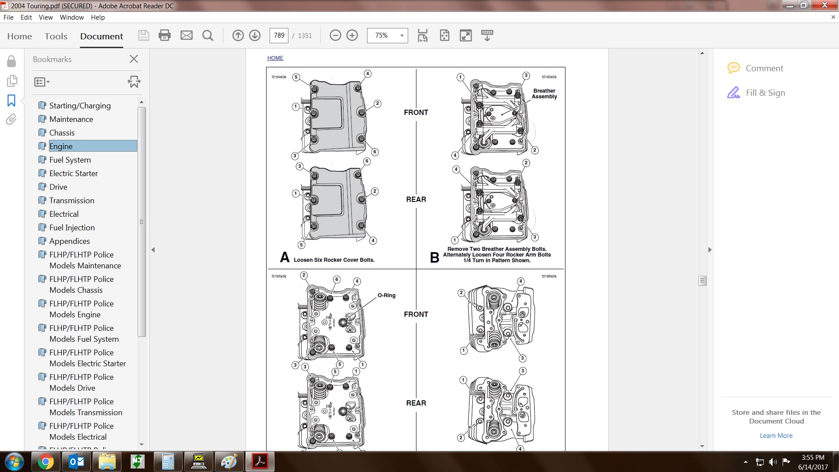Toggle the Page Thumbnails panel
This screenshot has height=472, width=839.
coord(12,81)
